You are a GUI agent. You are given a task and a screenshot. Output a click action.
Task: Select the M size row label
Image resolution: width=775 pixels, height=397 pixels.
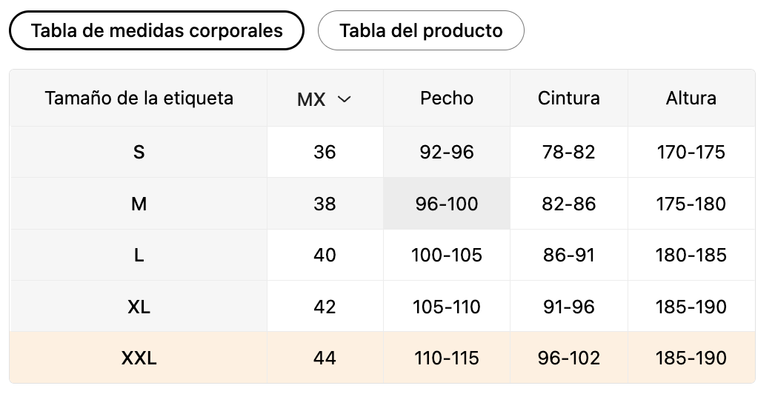(x=139, y=204)
